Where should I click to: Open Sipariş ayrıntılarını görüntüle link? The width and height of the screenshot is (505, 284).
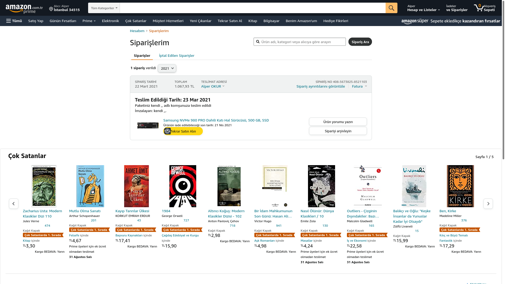coord(321,86)
